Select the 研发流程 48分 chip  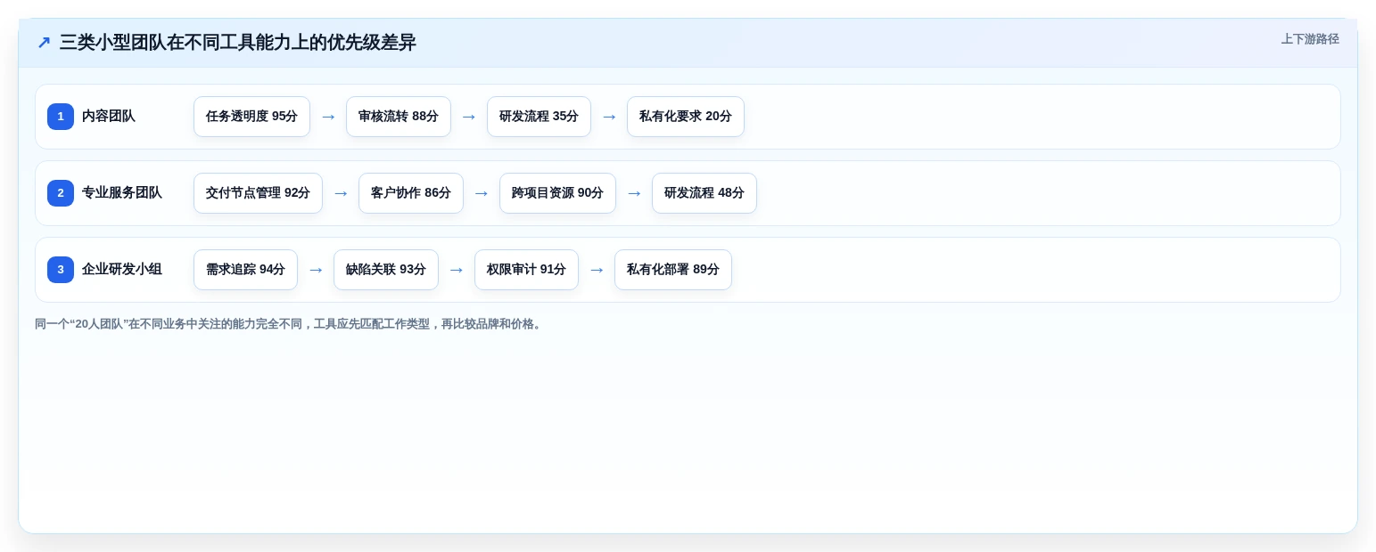point(704,193)
